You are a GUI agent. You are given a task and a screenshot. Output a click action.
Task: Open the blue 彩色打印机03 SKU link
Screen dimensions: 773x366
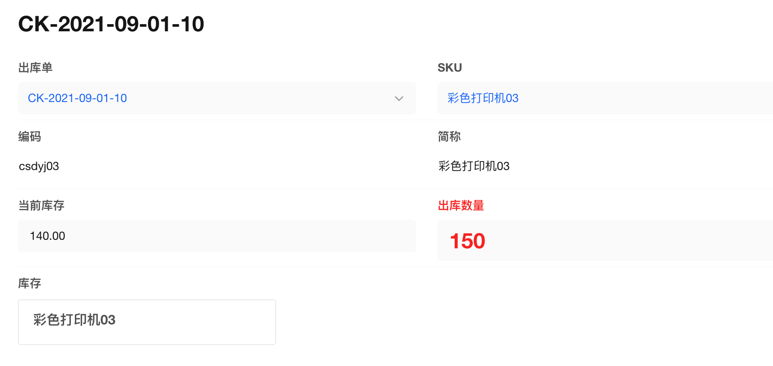[x=482, y=98]
